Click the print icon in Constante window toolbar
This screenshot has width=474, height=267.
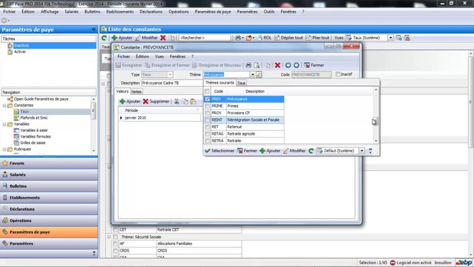click(249, 65)
